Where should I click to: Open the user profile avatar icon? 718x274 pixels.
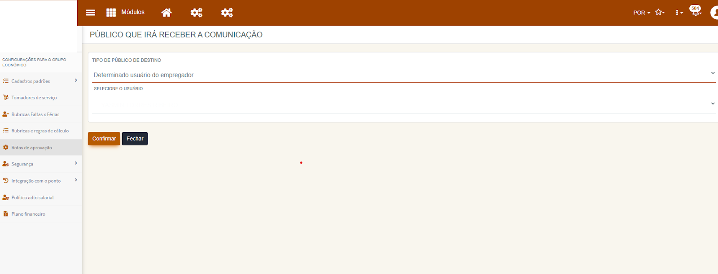point(714,13)
